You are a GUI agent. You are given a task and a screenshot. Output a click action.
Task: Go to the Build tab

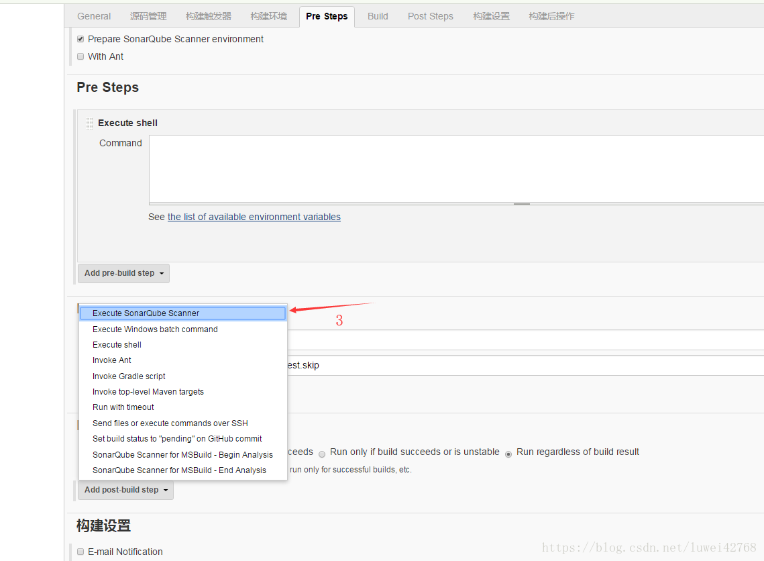(x=378, y=16)
